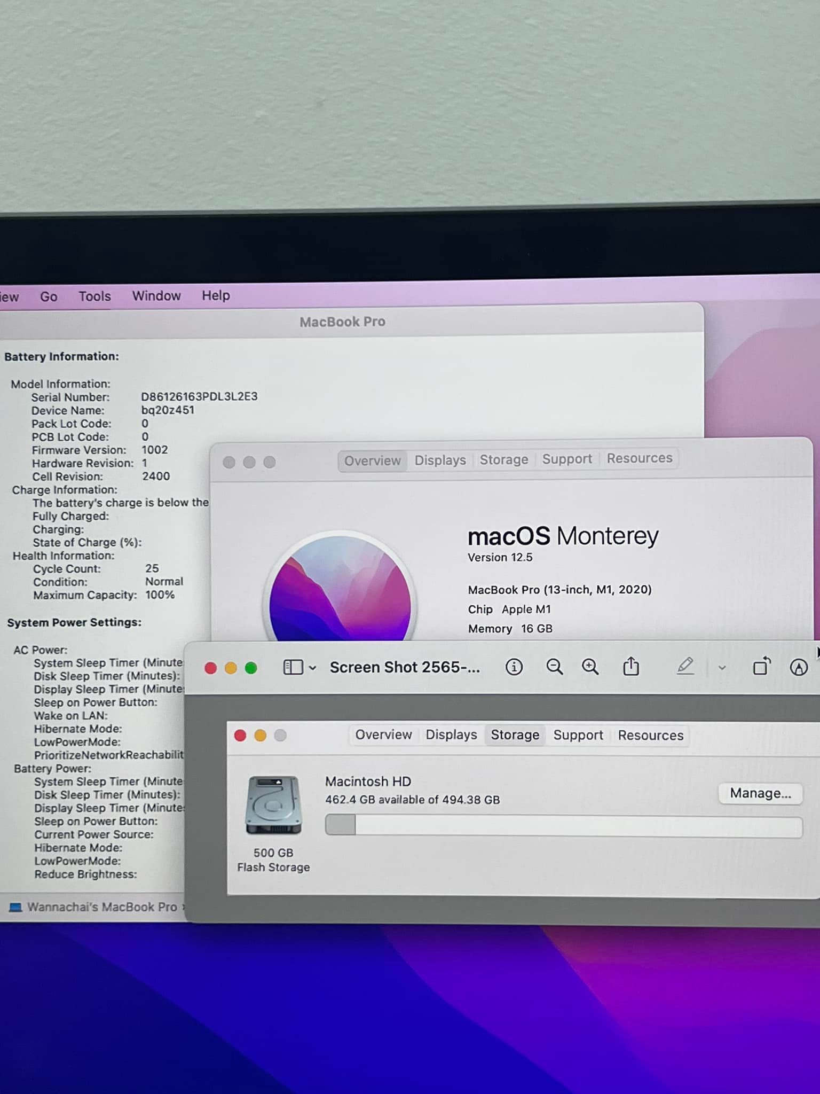This screenshot has height=1094, width=820.
Task: Click the zoom in magnifier icon
Action: coord(590,667)
